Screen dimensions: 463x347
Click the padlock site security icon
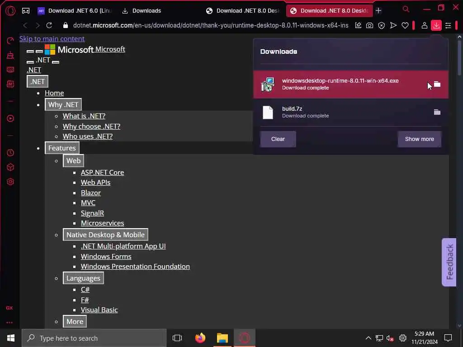(x=66, y=25)
